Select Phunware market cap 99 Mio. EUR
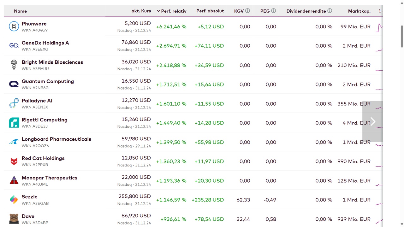404x227 pixels. pos(355,26)
